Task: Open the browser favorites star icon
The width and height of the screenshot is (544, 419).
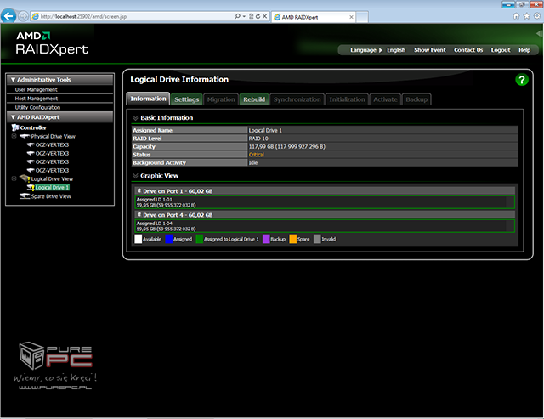Action: tap(527, 16)
